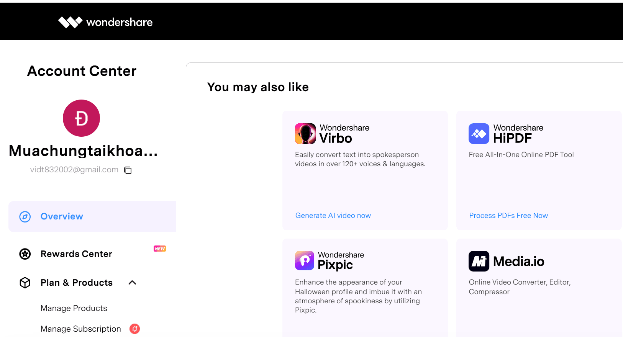Go to Manage Products
The height and width of the screenshot is (337, 623).
[74, 308]
